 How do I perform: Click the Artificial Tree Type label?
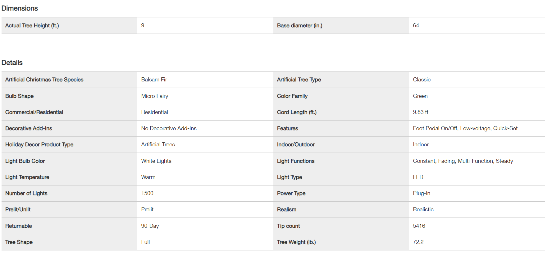tap(299, 80)
